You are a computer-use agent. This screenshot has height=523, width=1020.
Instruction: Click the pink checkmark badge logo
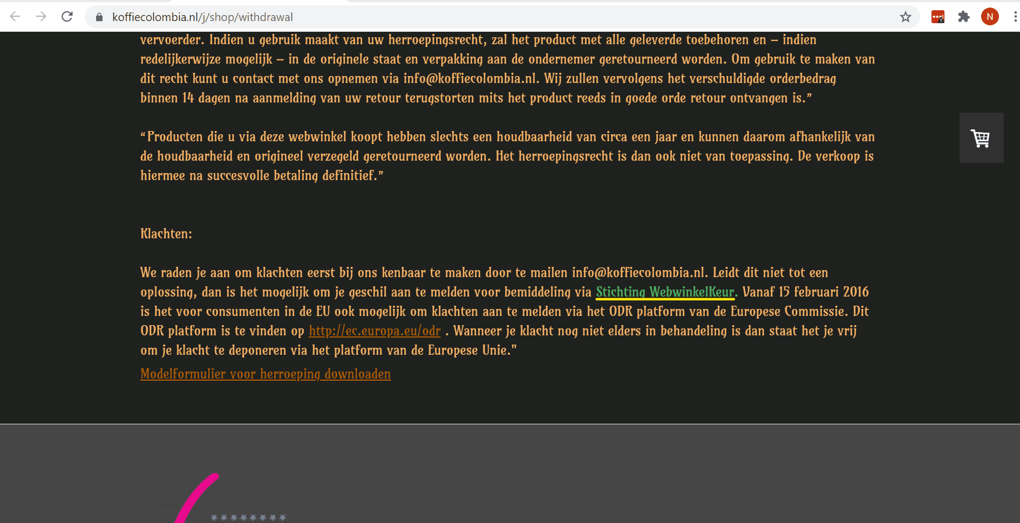coord(197,499)
